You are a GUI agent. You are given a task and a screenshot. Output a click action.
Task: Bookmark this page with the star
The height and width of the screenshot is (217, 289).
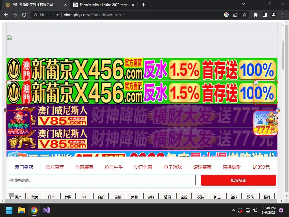click(x=244, y=15)
